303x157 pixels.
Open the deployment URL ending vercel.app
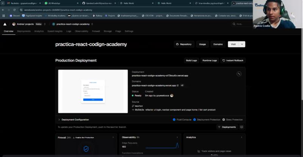160,75
